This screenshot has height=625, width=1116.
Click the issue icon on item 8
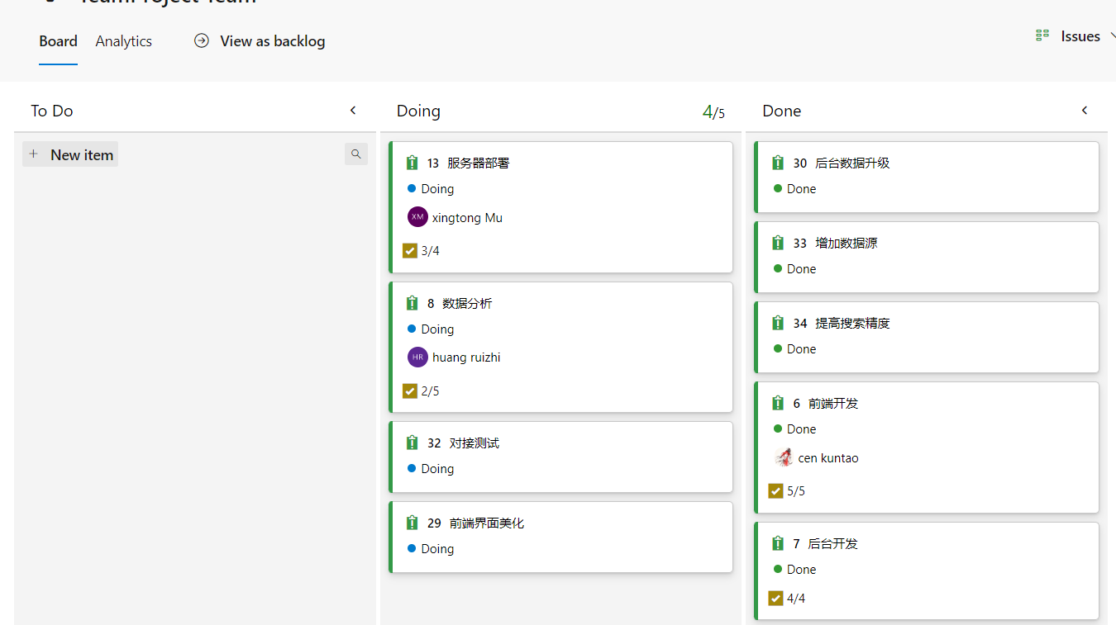pyautogui.click(x=413, y=304)
